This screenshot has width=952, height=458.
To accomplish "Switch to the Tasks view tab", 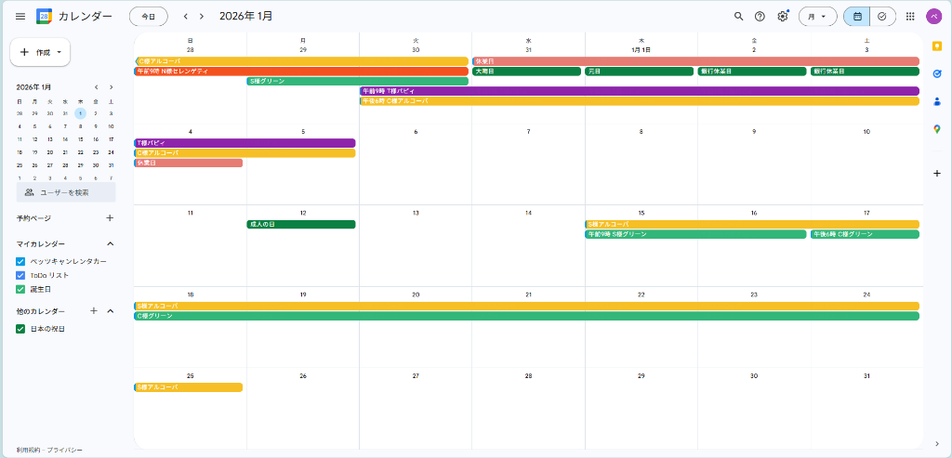I will [x=882, y=16].
